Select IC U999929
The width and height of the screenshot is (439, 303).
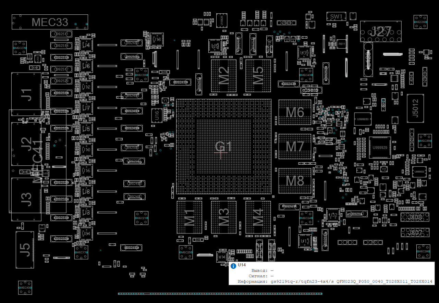point(380,148)
